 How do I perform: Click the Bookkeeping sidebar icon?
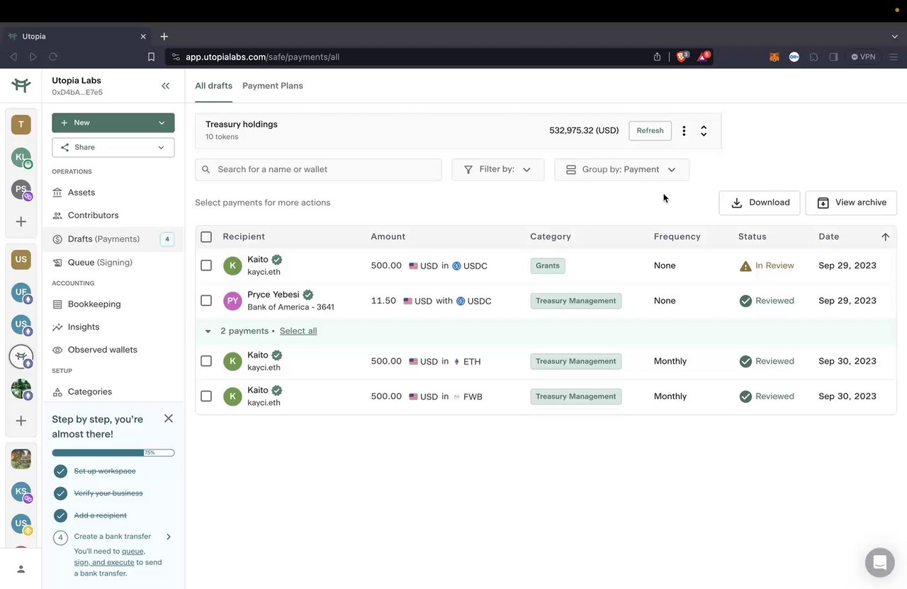57,304
